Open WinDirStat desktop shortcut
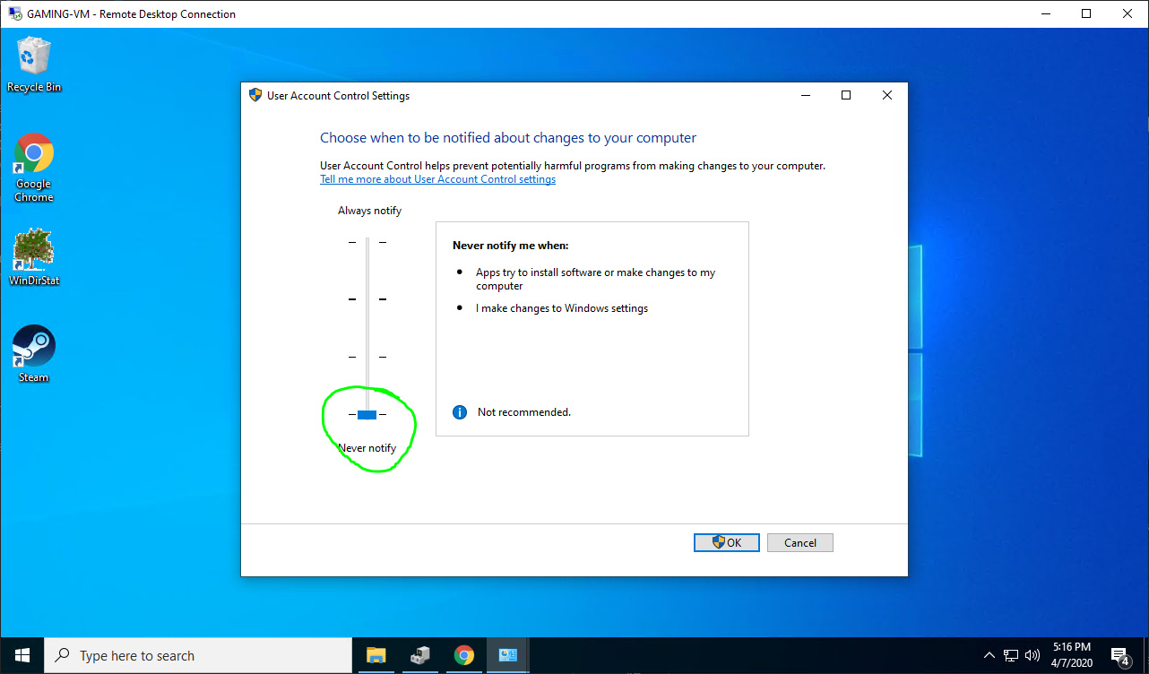The image size is (1149, 674). [x=34, y=257]
